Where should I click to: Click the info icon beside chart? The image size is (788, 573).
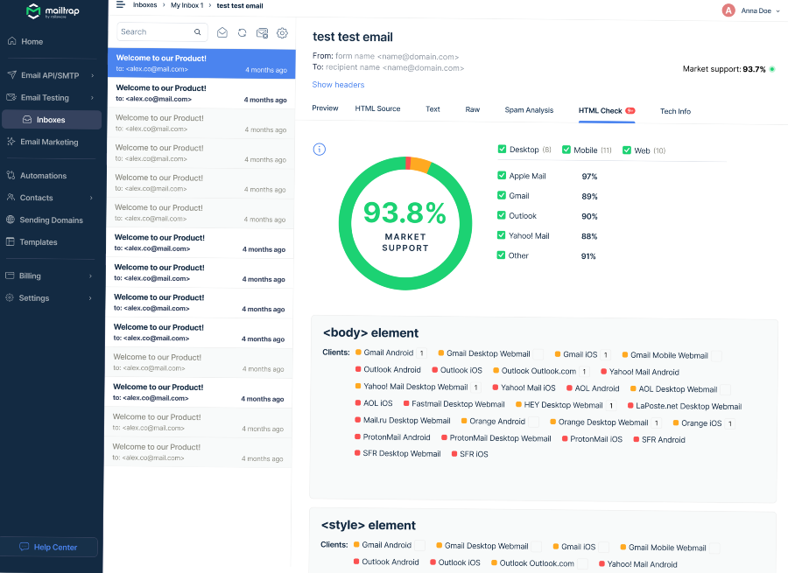[x=320, y=150]
